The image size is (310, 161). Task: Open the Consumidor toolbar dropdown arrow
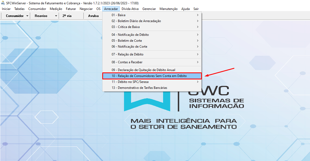click(x=27, y=16)
